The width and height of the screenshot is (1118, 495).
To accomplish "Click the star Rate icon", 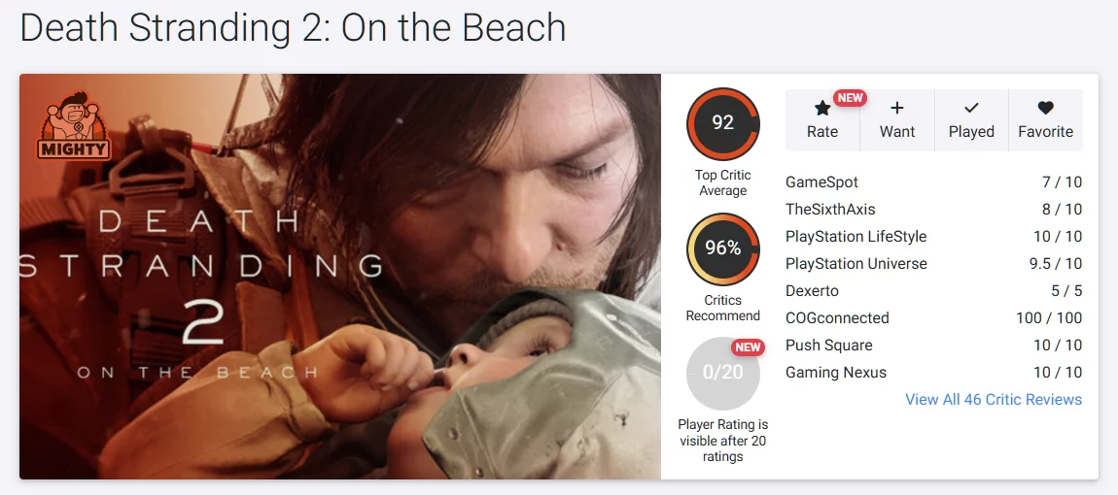I will [821, 109].
